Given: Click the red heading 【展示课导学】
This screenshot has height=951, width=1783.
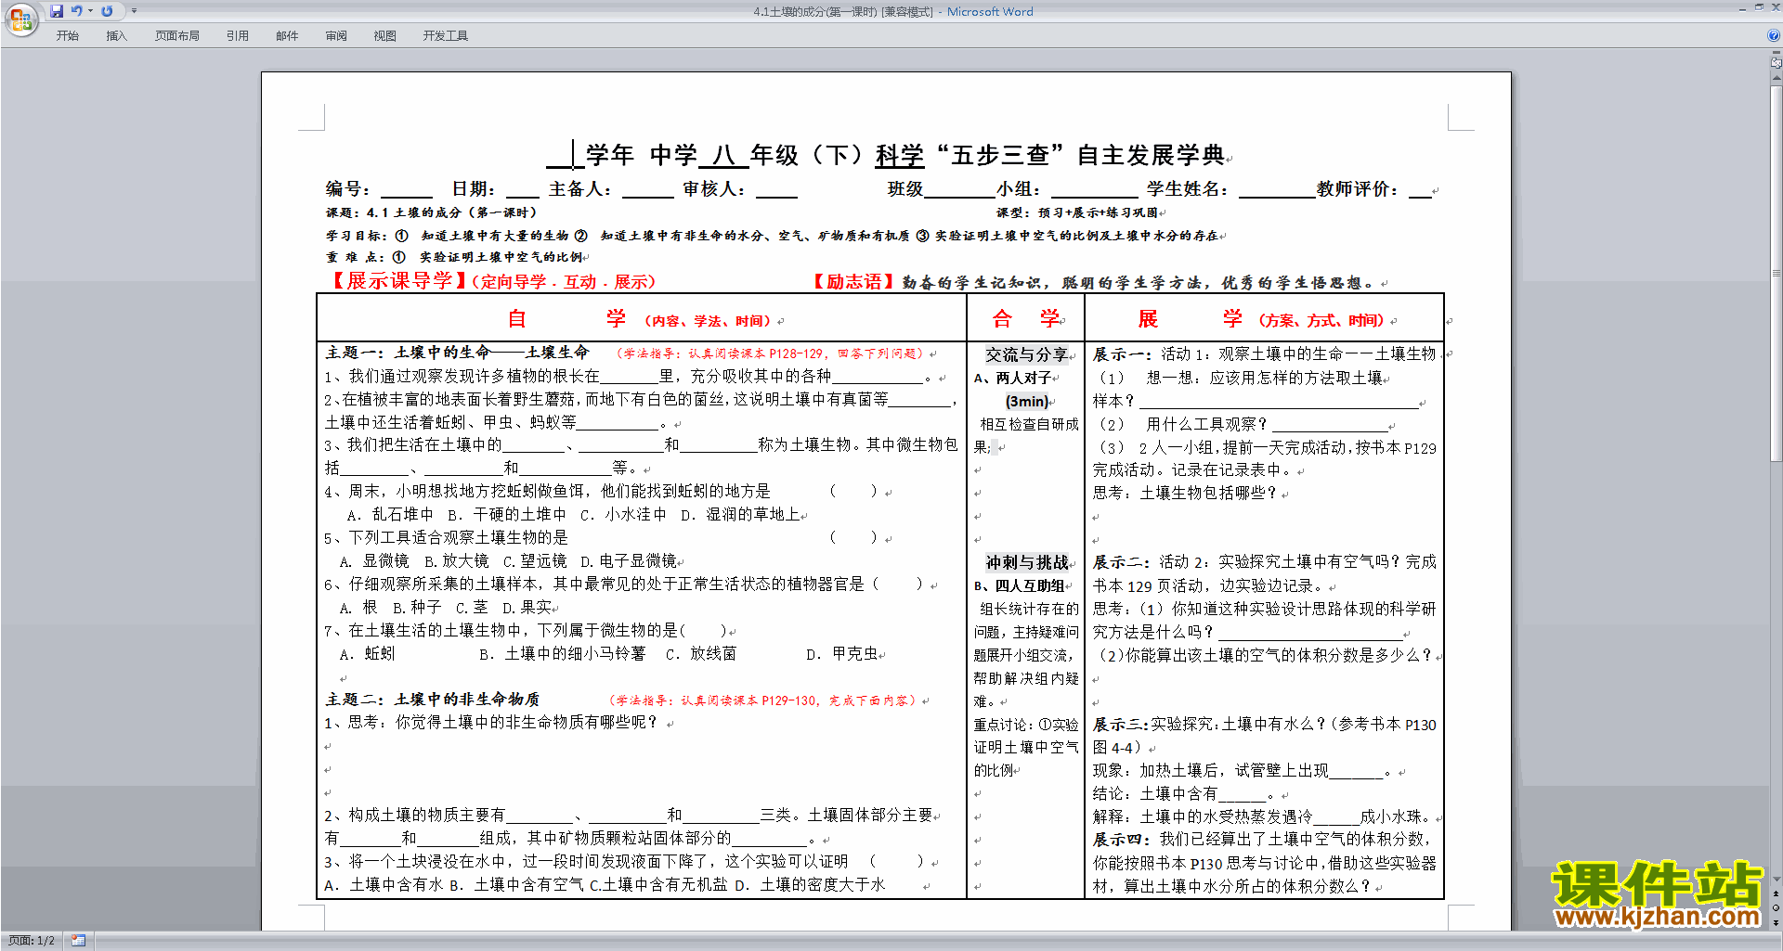Looking at the screenshot, I should point(397,281).
